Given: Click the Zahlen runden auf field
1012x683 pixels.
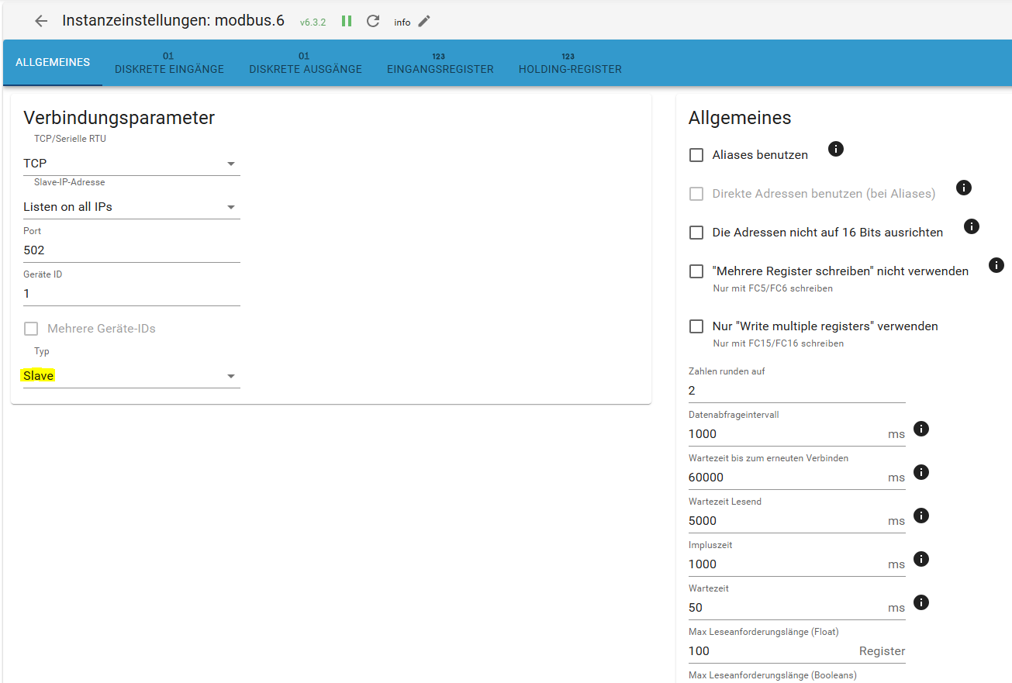Looking at the screenshot, I should pyautogui.click(x=796, y=391).
